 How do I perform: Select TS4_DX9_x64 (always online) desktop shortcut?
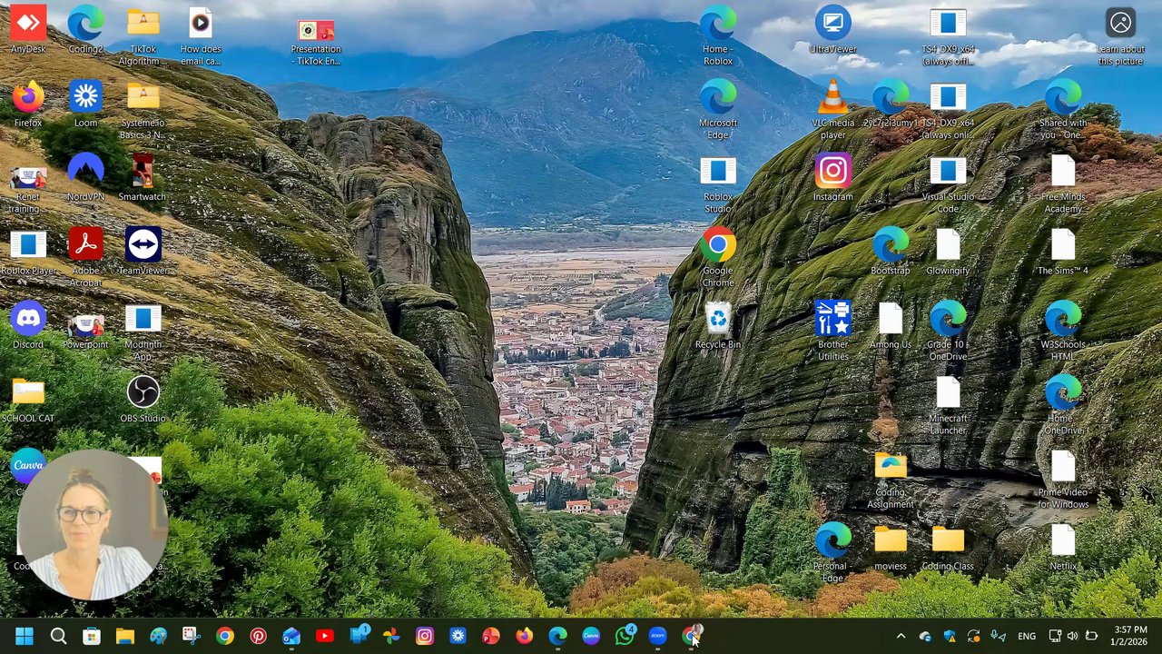(x=948, y=110)
